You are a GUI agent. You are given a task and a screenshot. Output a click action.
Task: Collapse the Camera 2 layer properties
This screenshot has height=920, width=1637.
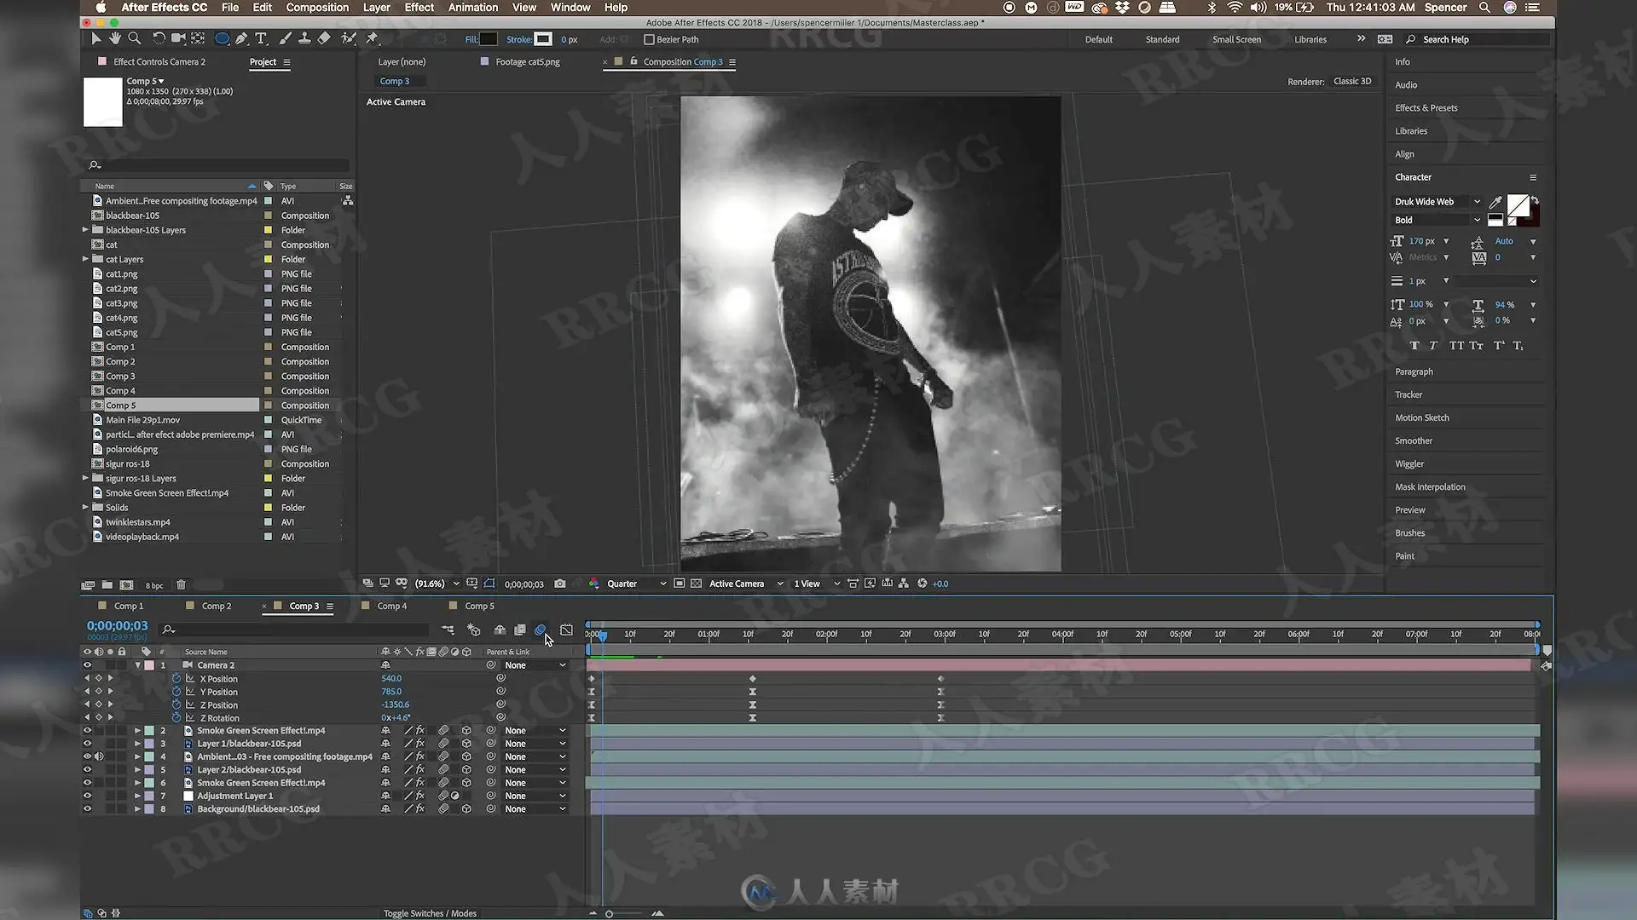137,665
